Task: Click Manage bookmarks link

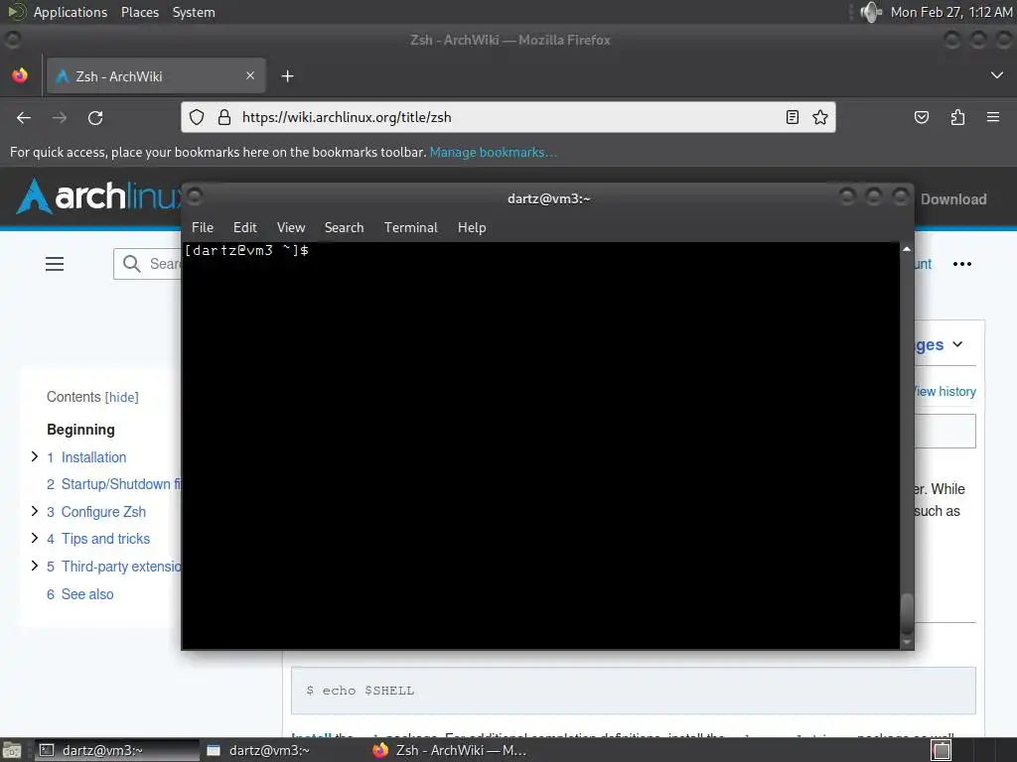Action: pyautogui.click(x=493, y=152)
